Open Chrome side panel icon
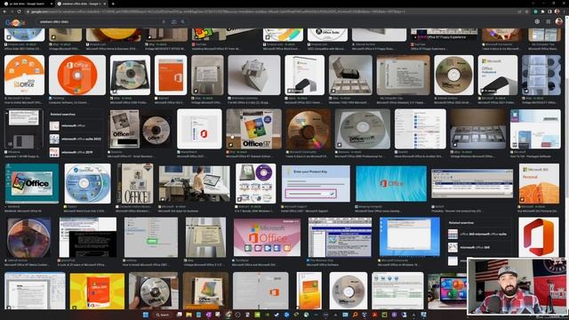 click(549, 12)
